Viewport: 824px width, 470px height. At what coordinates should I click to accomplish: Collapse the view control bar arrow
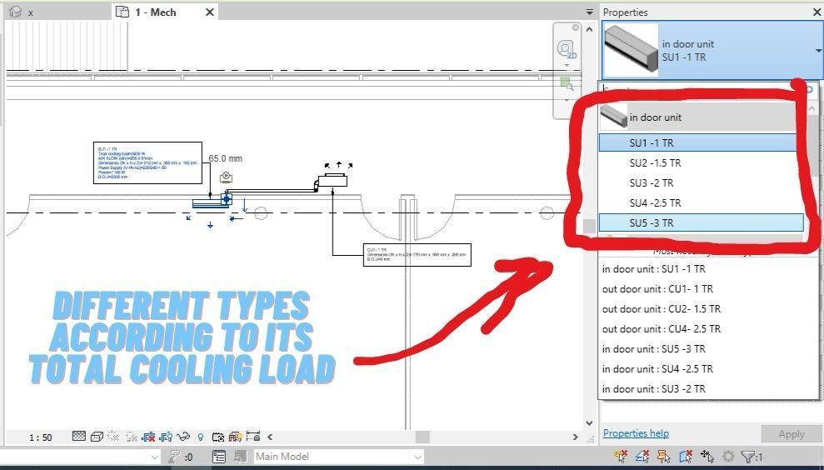coord(270,437)
